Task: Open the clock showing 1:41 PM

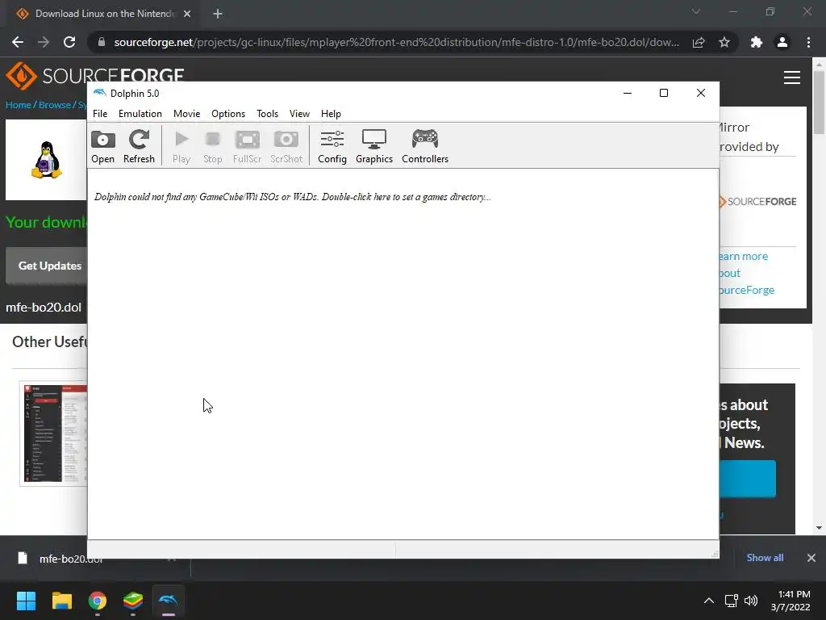Action: (x=791, y=601)
